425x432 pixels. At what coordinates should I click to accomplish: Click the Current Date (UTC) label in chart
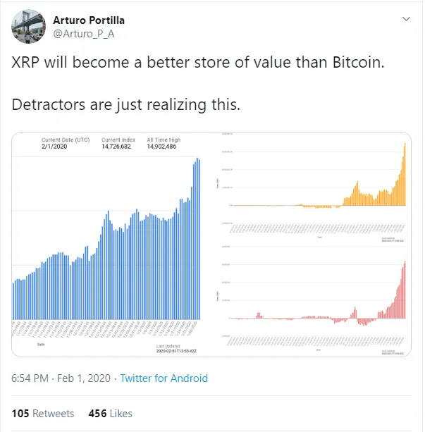[66, 140]
